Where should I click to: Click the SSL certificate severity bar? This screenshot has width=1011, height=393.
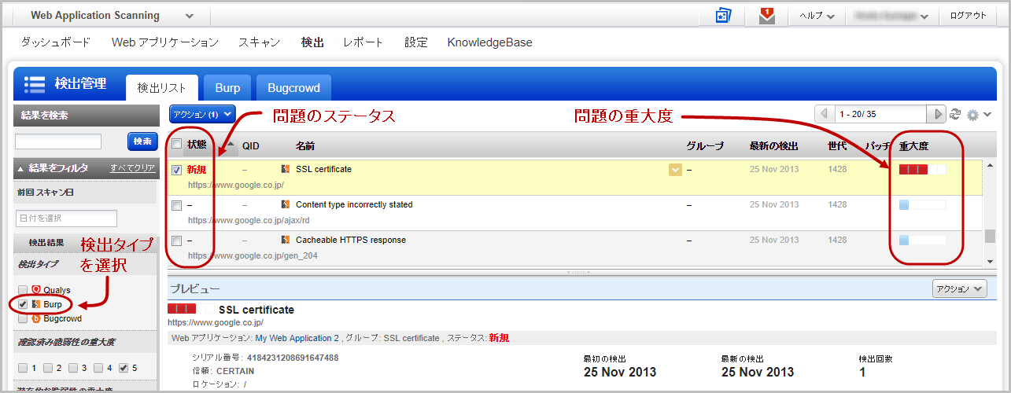point(922,170)
